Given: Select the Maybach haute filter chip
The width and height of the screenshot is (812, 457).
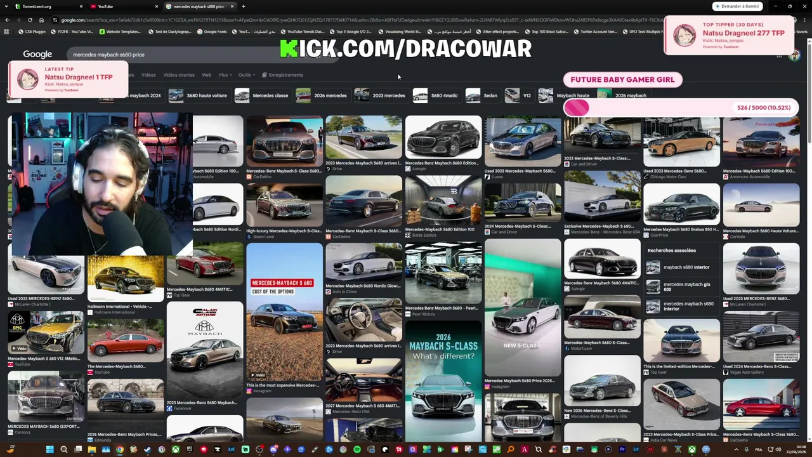Looking at the screenshot, I should tap(564, 95).
